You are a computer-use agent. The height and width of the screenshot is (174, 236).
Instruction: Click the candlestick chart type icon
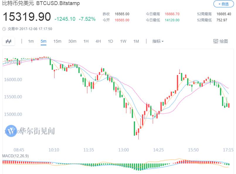tap(9, 41)
